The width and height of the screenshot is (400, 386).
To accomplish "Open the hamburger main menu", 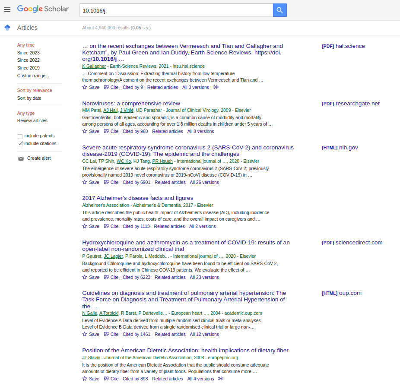I will click(7, 9).
